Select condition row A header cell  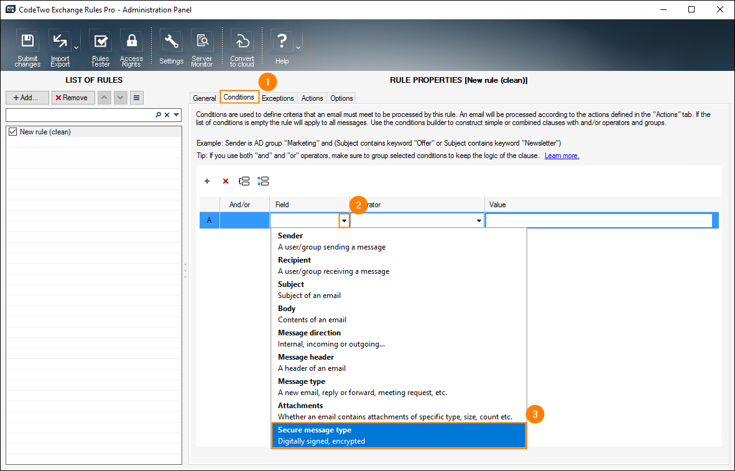coord(210,220)
